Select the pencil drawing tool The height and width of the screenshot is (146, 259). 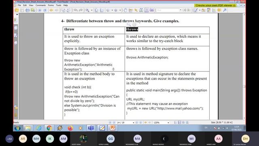(x=196, y=10)
